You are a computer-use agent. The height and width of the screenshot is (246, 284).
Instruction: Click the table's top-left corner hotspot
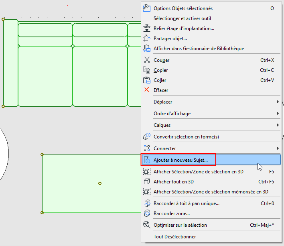(42, 155)
